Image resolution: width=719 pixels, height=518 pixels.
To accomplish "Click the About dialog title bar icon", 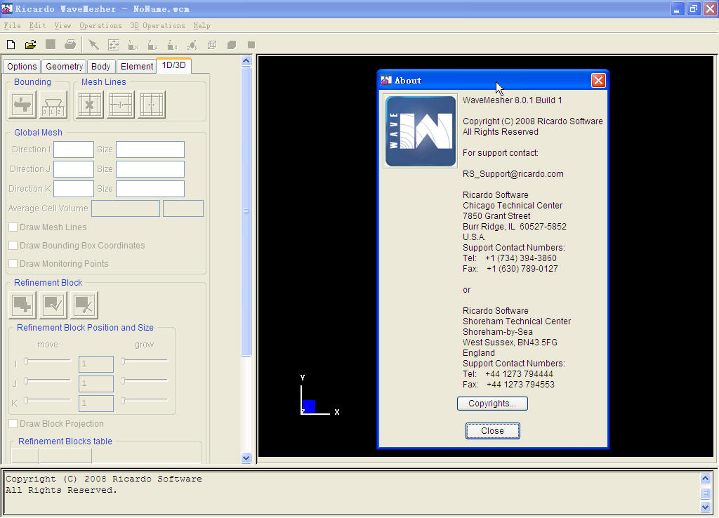I will pos(386,81).
